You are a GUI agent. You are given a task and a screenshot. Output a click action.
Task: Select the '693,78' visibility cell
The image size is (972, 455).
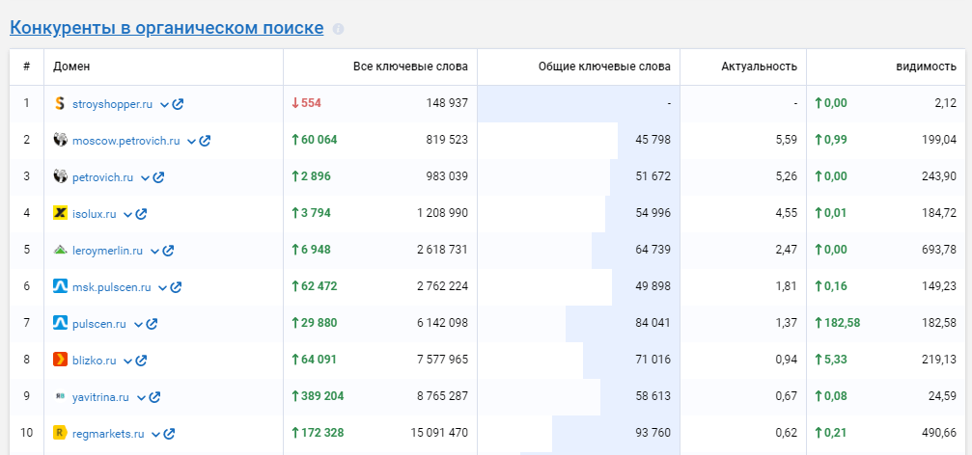coord(939,250)
